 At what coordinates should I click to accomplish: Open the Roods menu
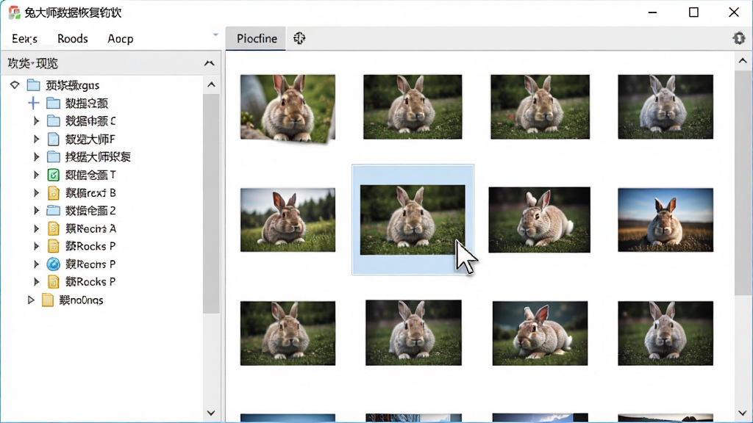[x=73, y=38]
